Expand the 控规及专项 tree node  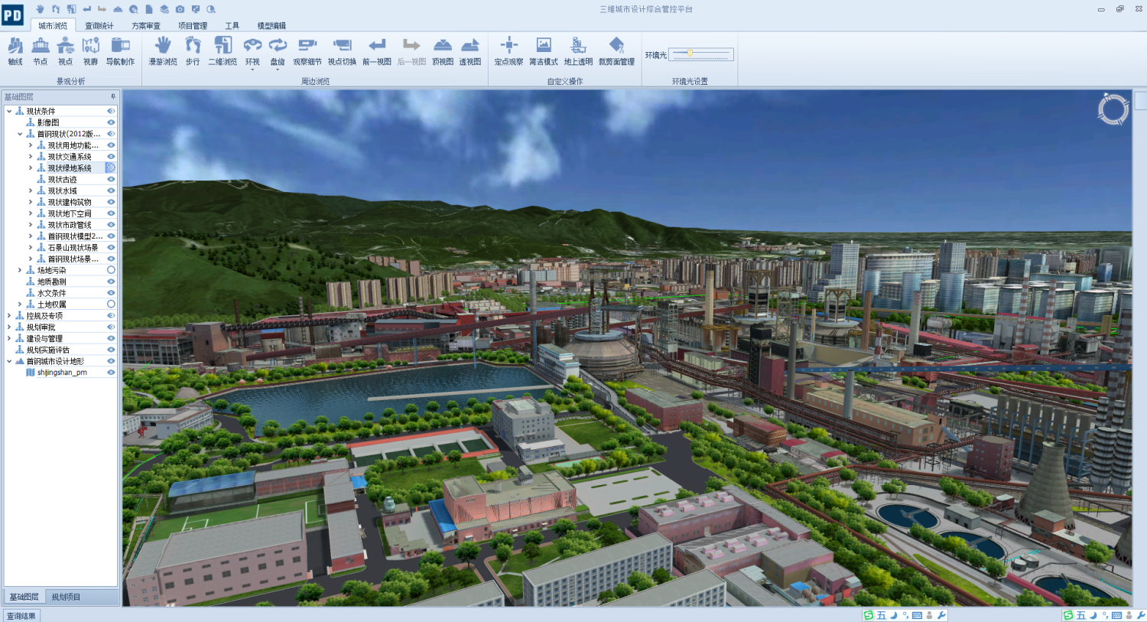click(9, 316)
